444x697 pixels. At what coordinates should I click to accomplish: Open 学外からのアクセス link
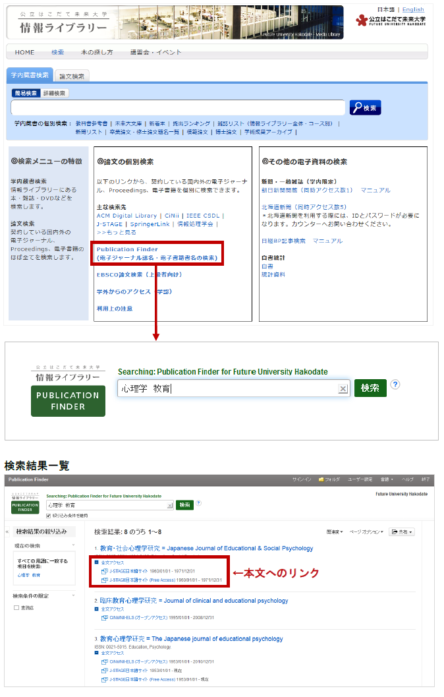[134, 291]
